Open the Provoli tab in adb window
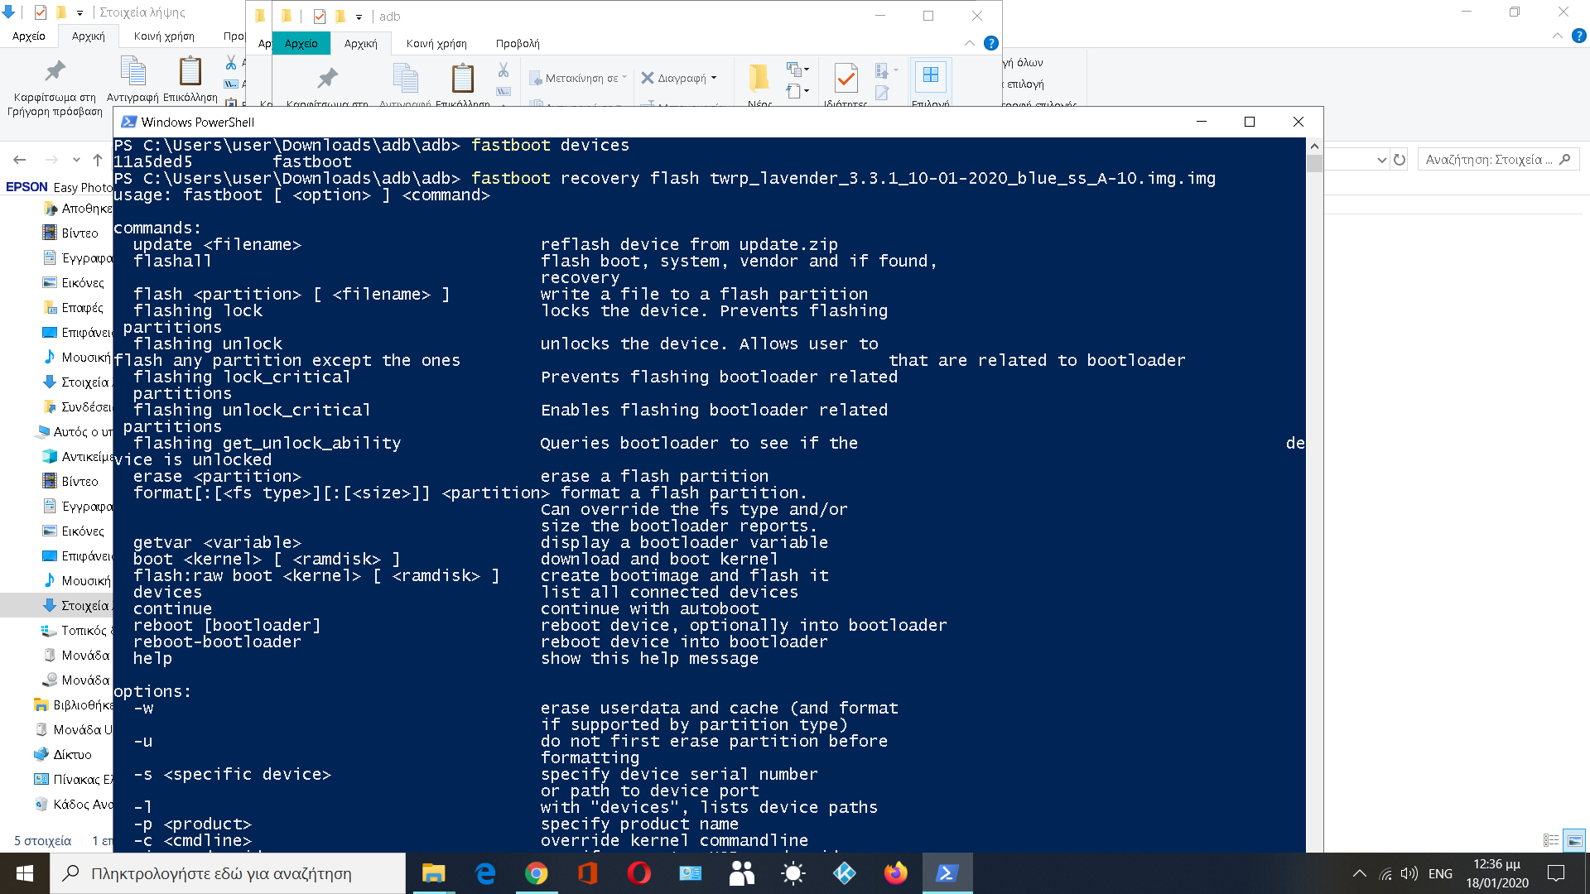 point(518,43)
